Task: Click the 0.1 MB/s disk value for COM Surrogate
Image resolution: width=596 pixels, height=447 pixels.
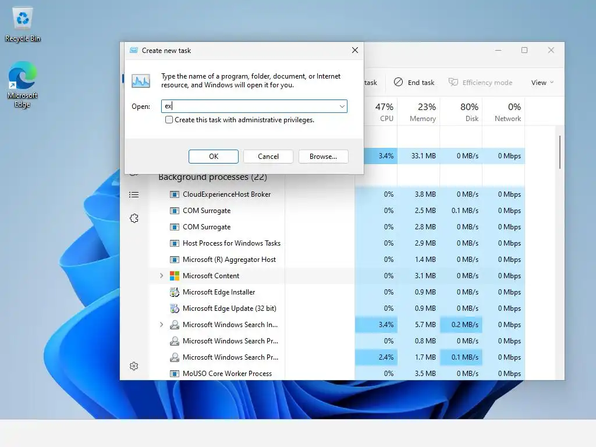Action: (x=465, y=211)
